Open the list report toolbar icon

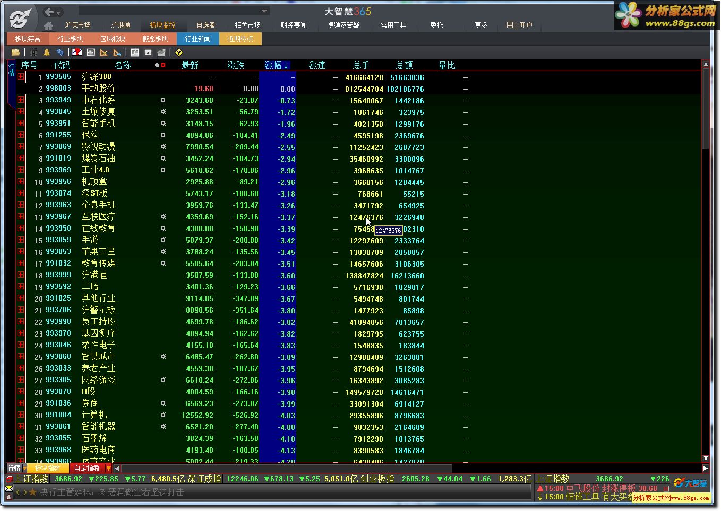(135, 52)
